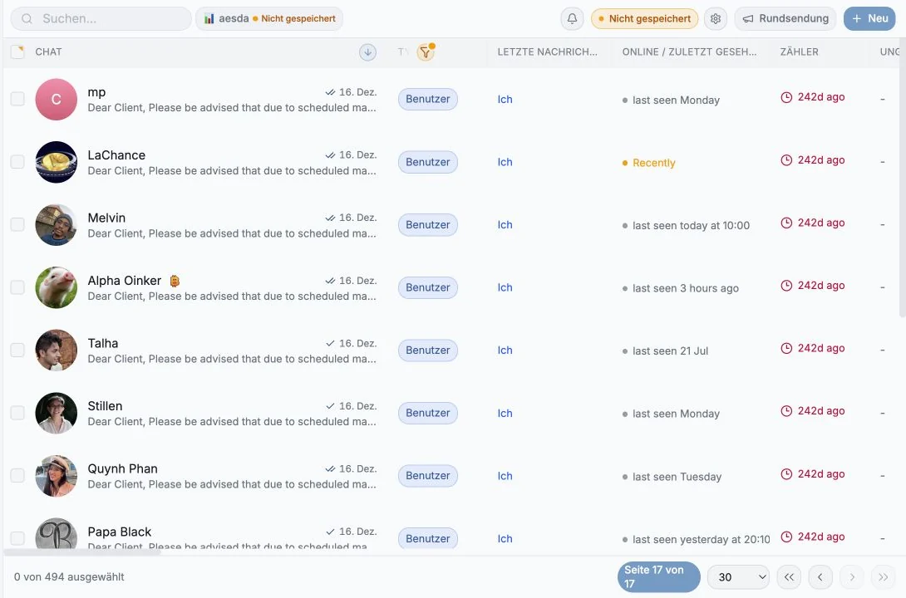This screenshot has width=906, height=598.
Task: Click the Letzte Nachricht column header
Action: 547,52
